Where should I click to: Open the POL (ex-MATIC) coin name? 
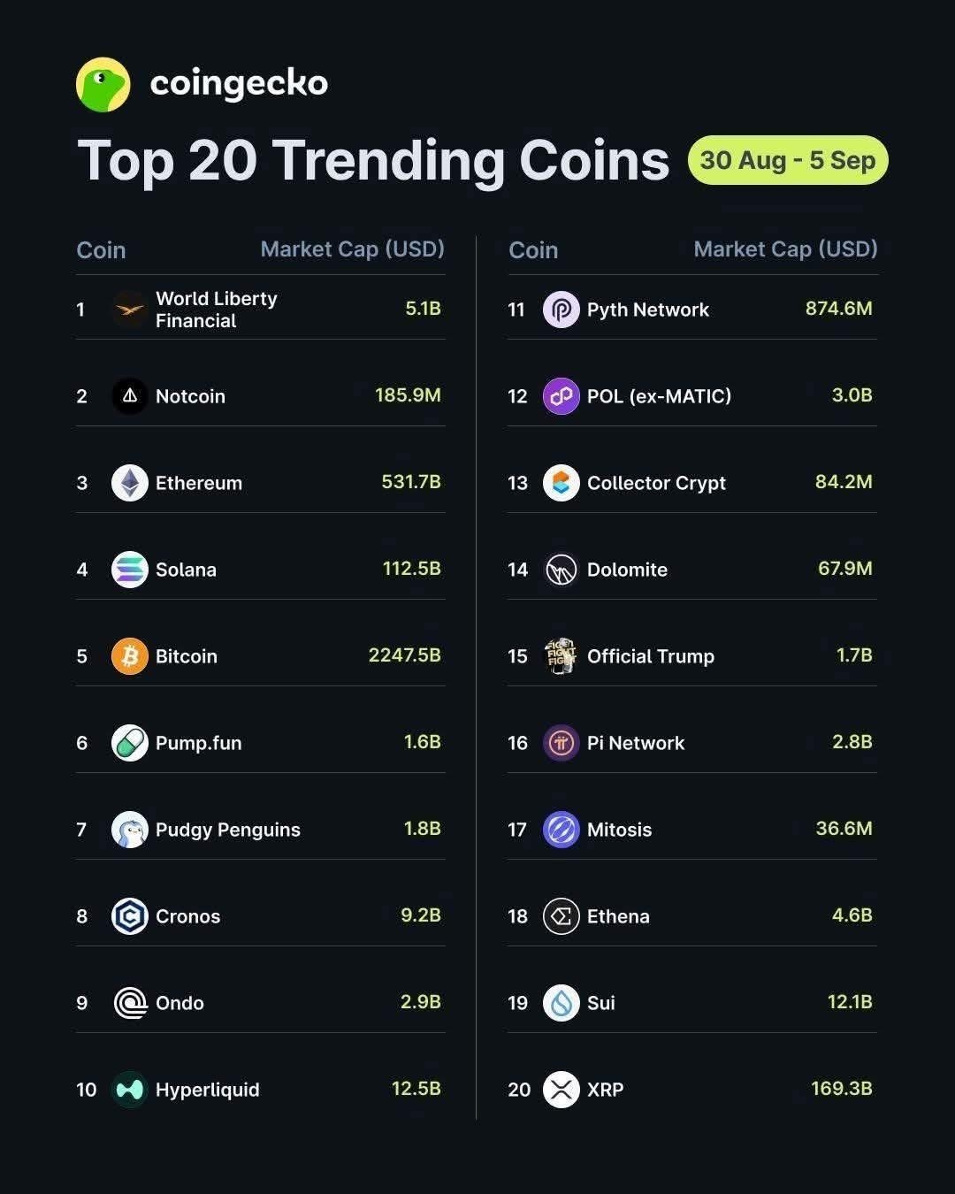click(659, 396)
